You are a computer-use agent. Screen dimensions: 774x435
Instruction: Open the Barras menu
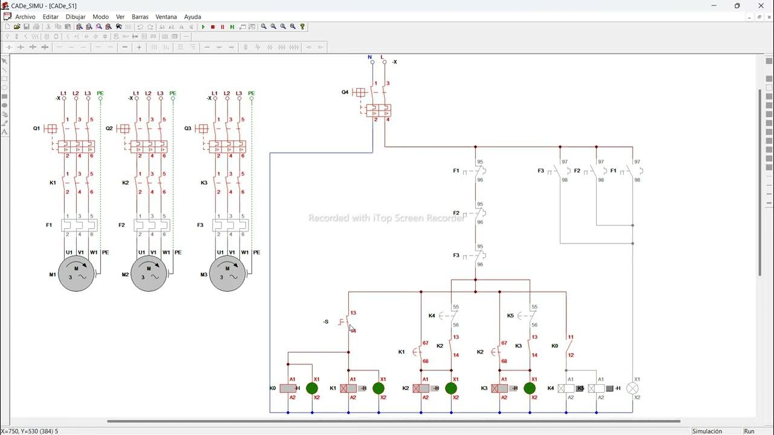[140, 17]
